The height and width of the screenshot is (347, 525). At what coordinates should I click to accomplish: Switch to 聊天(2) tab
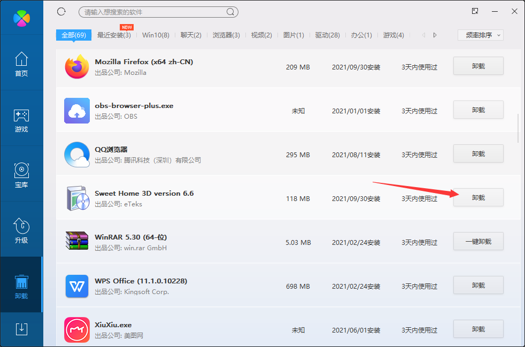tap(191, 35)
